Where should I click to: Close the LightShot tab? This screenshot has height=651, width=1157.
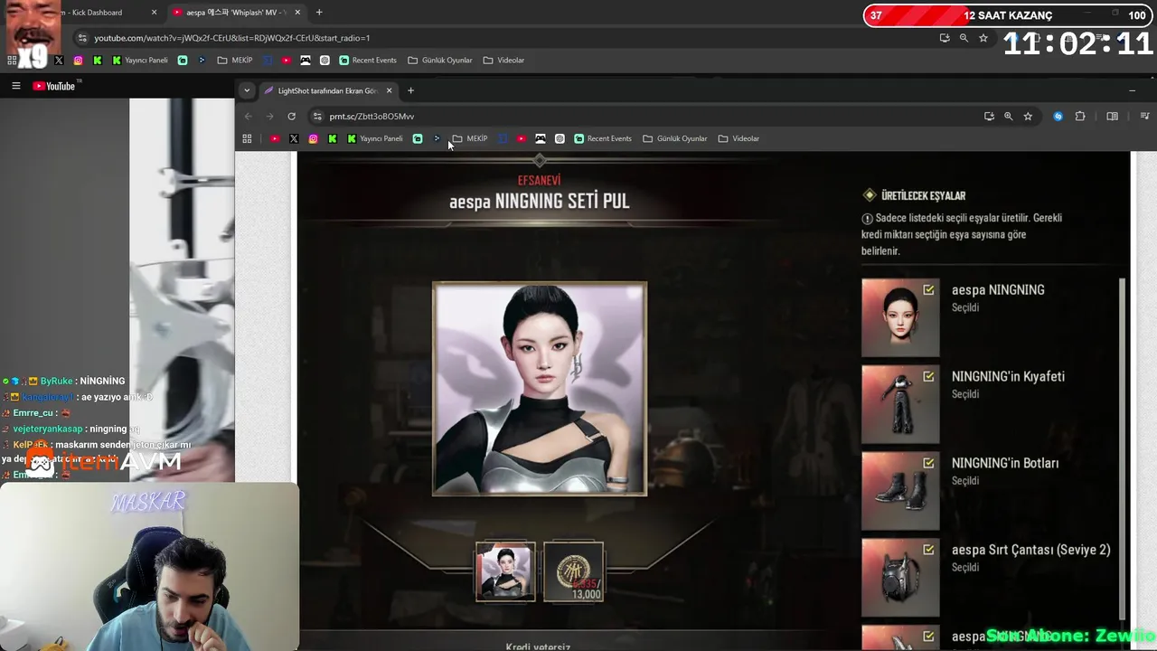coord(390,90)
